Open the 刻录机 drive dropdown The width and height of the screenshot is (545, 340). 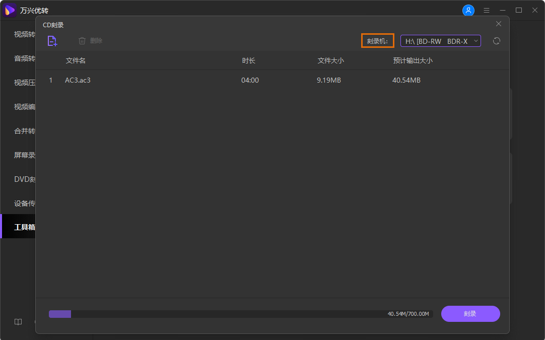[440, 41]
